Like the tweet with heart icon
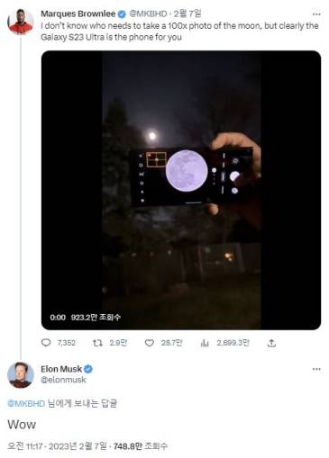The width and height of the screenshot is (329, 458). tap(150, 343)
